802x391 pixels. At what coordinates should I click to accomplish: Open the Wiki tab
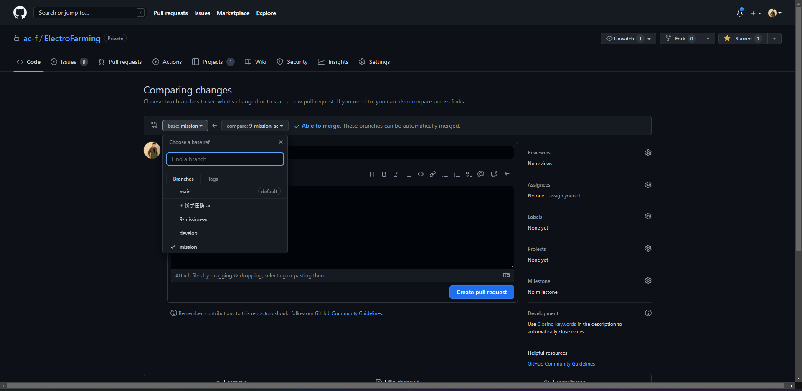(x=256, y=62)
